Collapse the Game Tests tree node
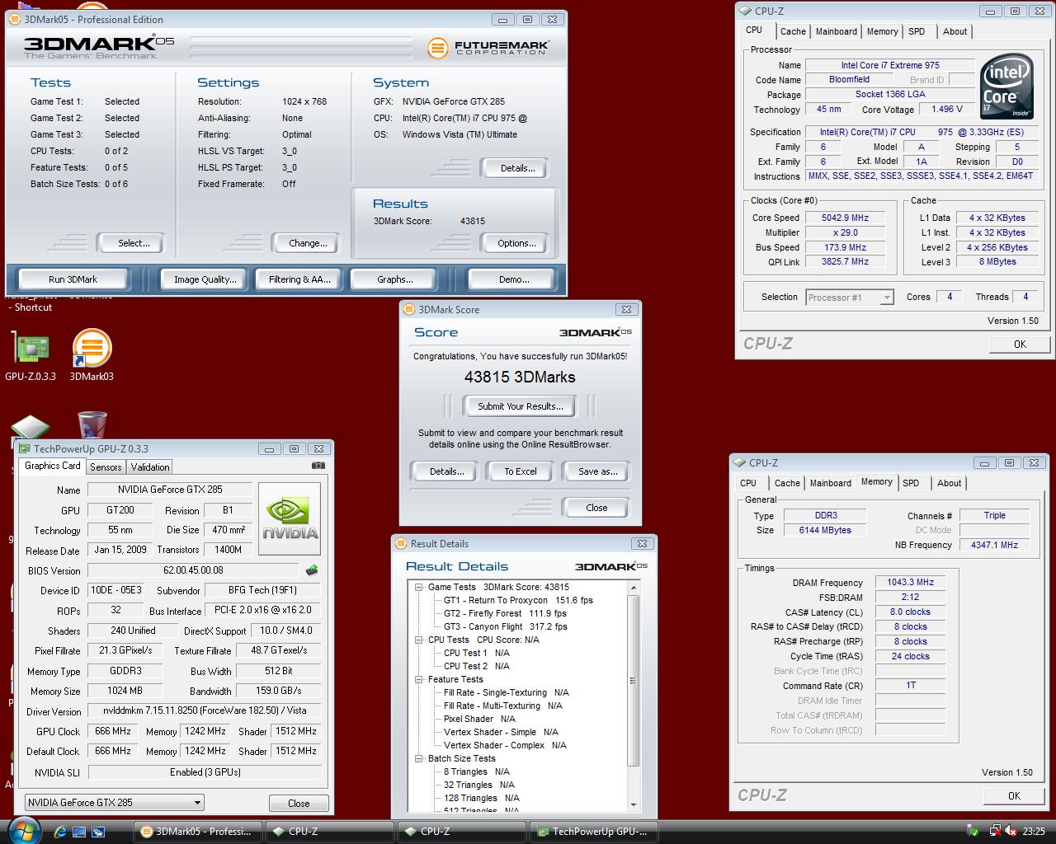1056x844 pixels. 419,587
